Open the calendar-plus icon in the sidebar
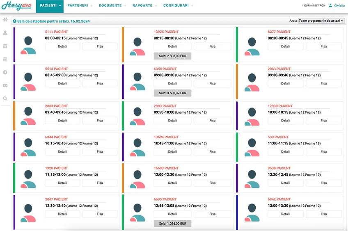The image size is (348, 231). 5,46
